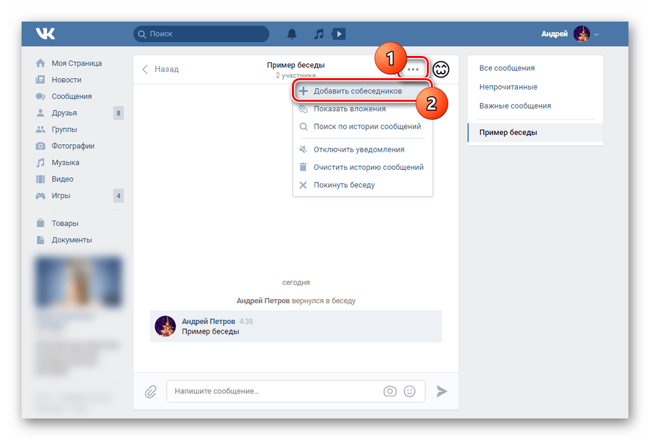Click the camera icon in message field

[x=390, y=391]
